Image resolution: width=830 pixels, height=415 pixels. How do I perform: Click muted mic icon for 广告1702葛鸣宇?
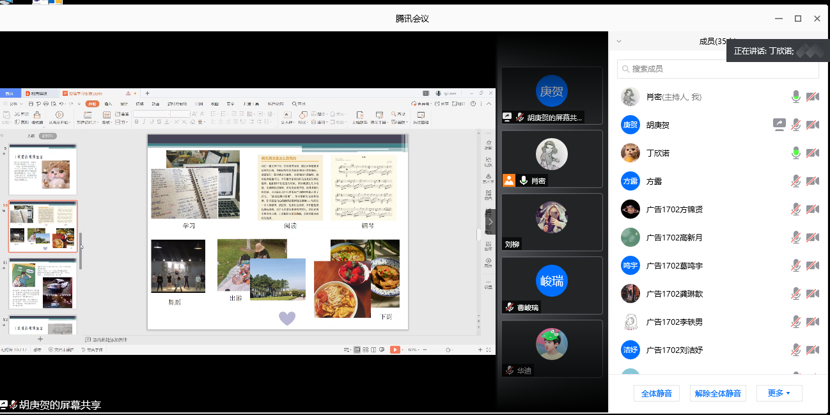tap(795, 265)
